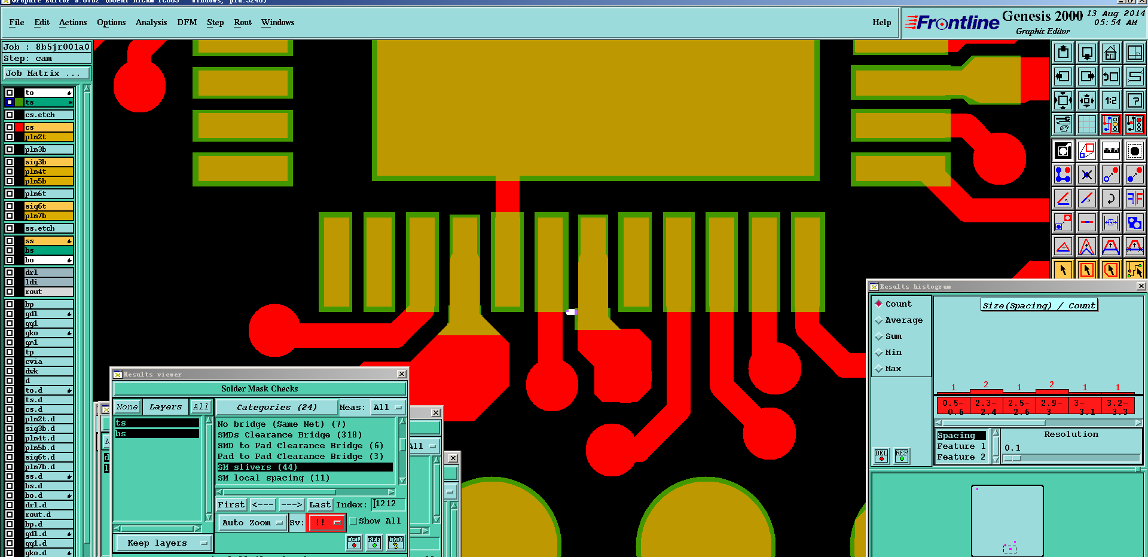This screenshot has height=557, width=1148.
Task: Click the mirrored F flip icon
Action: coord(1135,198)
